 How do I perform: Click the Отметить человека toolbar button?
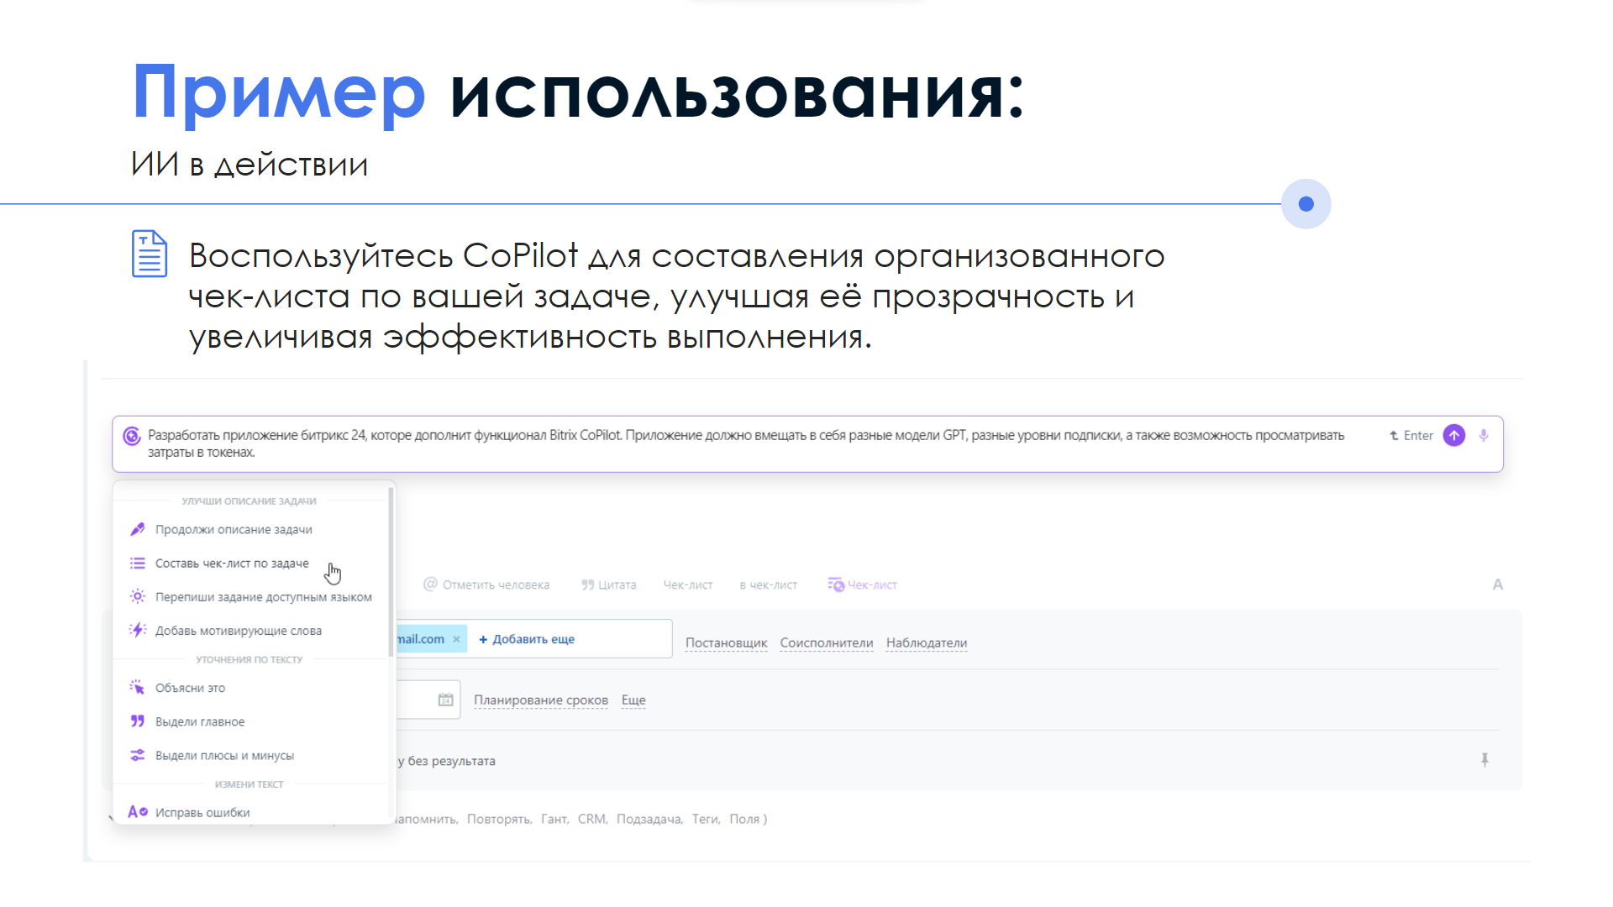(x=486, y=585)
